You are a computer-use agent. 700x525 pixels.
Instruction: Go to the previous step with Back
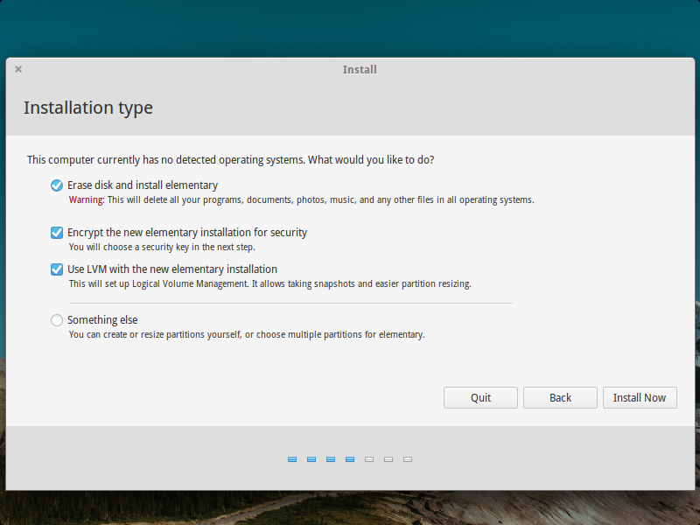coord(560,398)
